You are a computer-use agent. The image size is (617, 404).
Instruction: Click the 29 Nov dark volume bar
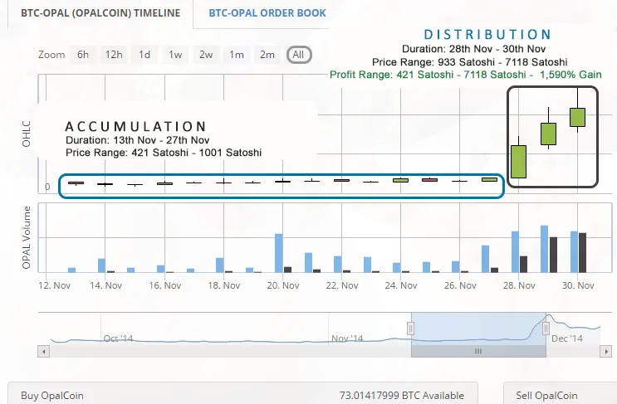pos(553,255)
